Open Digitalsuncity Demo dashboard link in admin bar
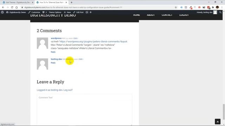This screenshot has height=126, width=225. pyautogui.click(x=16, y=12)
